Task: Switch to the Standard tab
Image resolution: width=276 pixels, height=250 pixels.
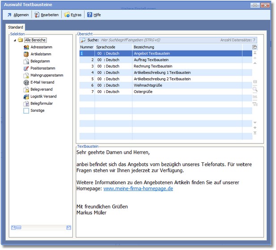Action: 16,27
